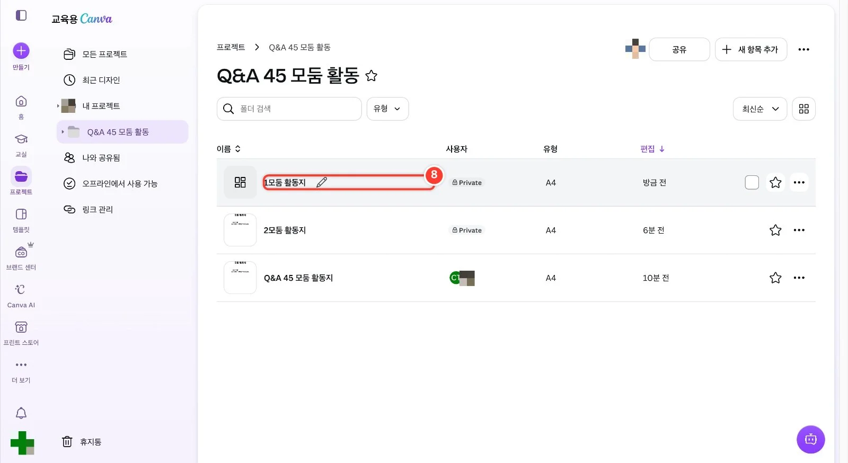848x463 pixels.
Task: Open the 최신순 sort dropdown
Action: 760,109
